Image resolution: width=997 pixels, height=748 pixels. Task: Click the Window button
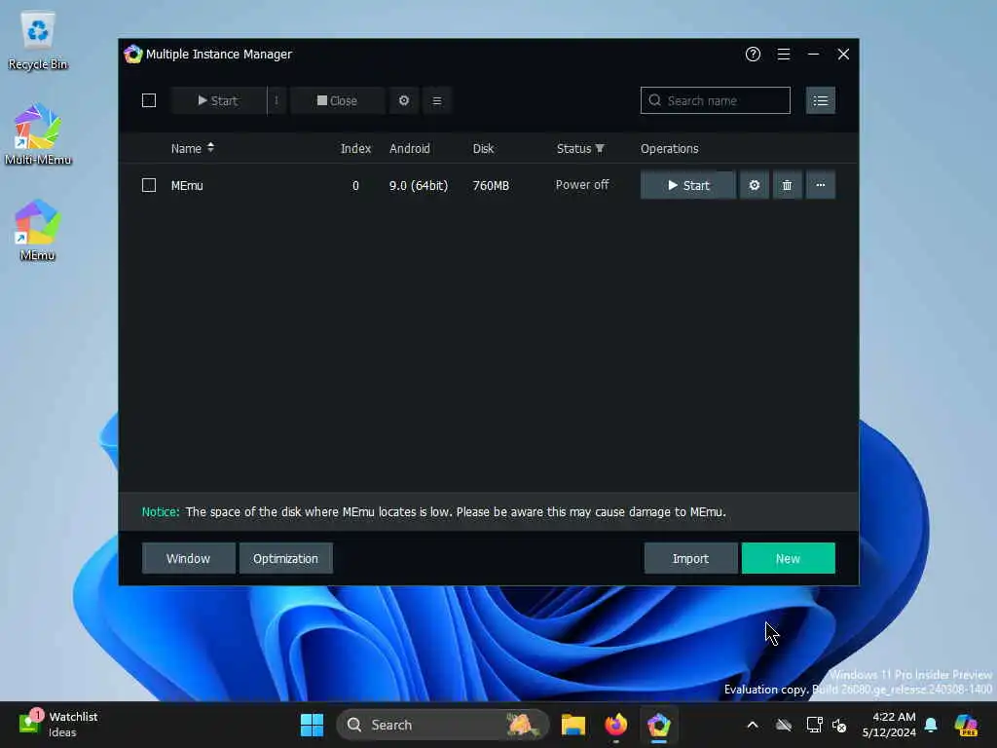click(x=188, y=558)
